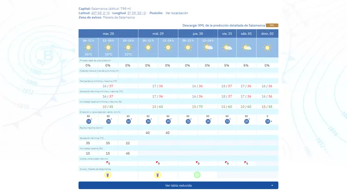
Task: Click the XML download badge
Action: point(272,25)
